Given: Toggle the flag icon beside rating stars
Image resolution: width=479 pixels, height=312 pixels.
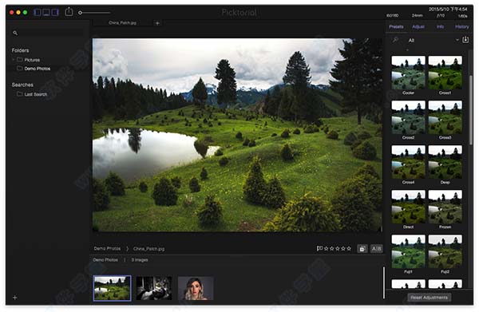Looking at the screenshot, I should pos(319,248).
